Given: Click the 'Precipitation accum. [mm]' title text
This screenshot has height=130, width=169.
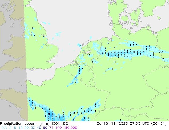Looking at the screenshot, I should [25, 124].
